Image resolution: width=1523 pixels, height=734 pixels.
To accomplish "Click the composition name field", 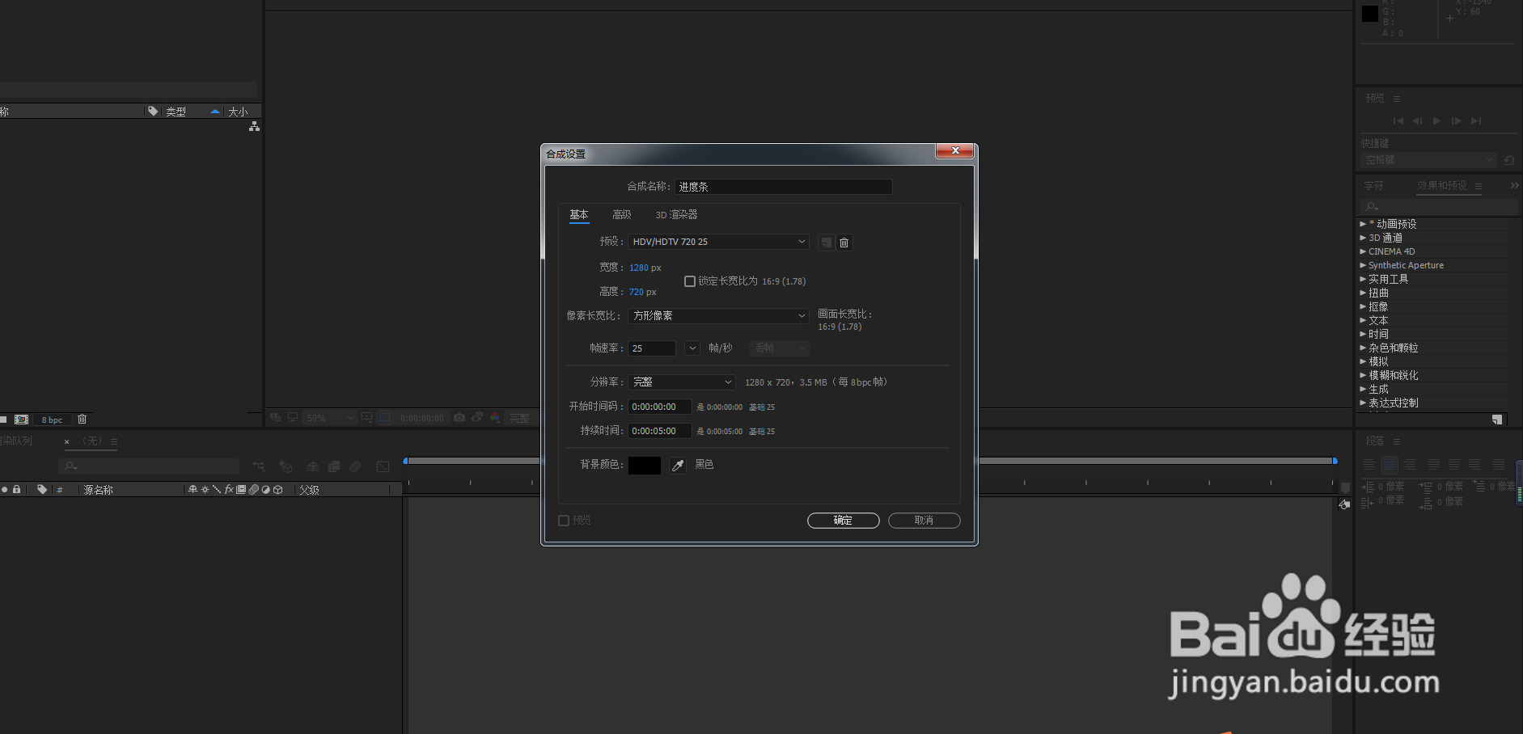I will click(784, 187).
